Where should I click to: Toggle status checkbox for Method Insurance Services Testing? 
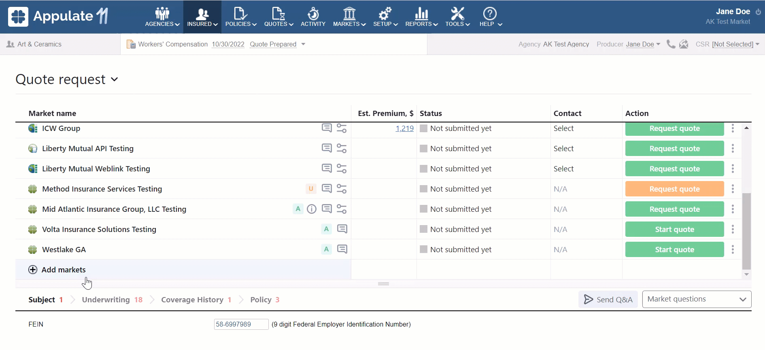click(424, 189)
